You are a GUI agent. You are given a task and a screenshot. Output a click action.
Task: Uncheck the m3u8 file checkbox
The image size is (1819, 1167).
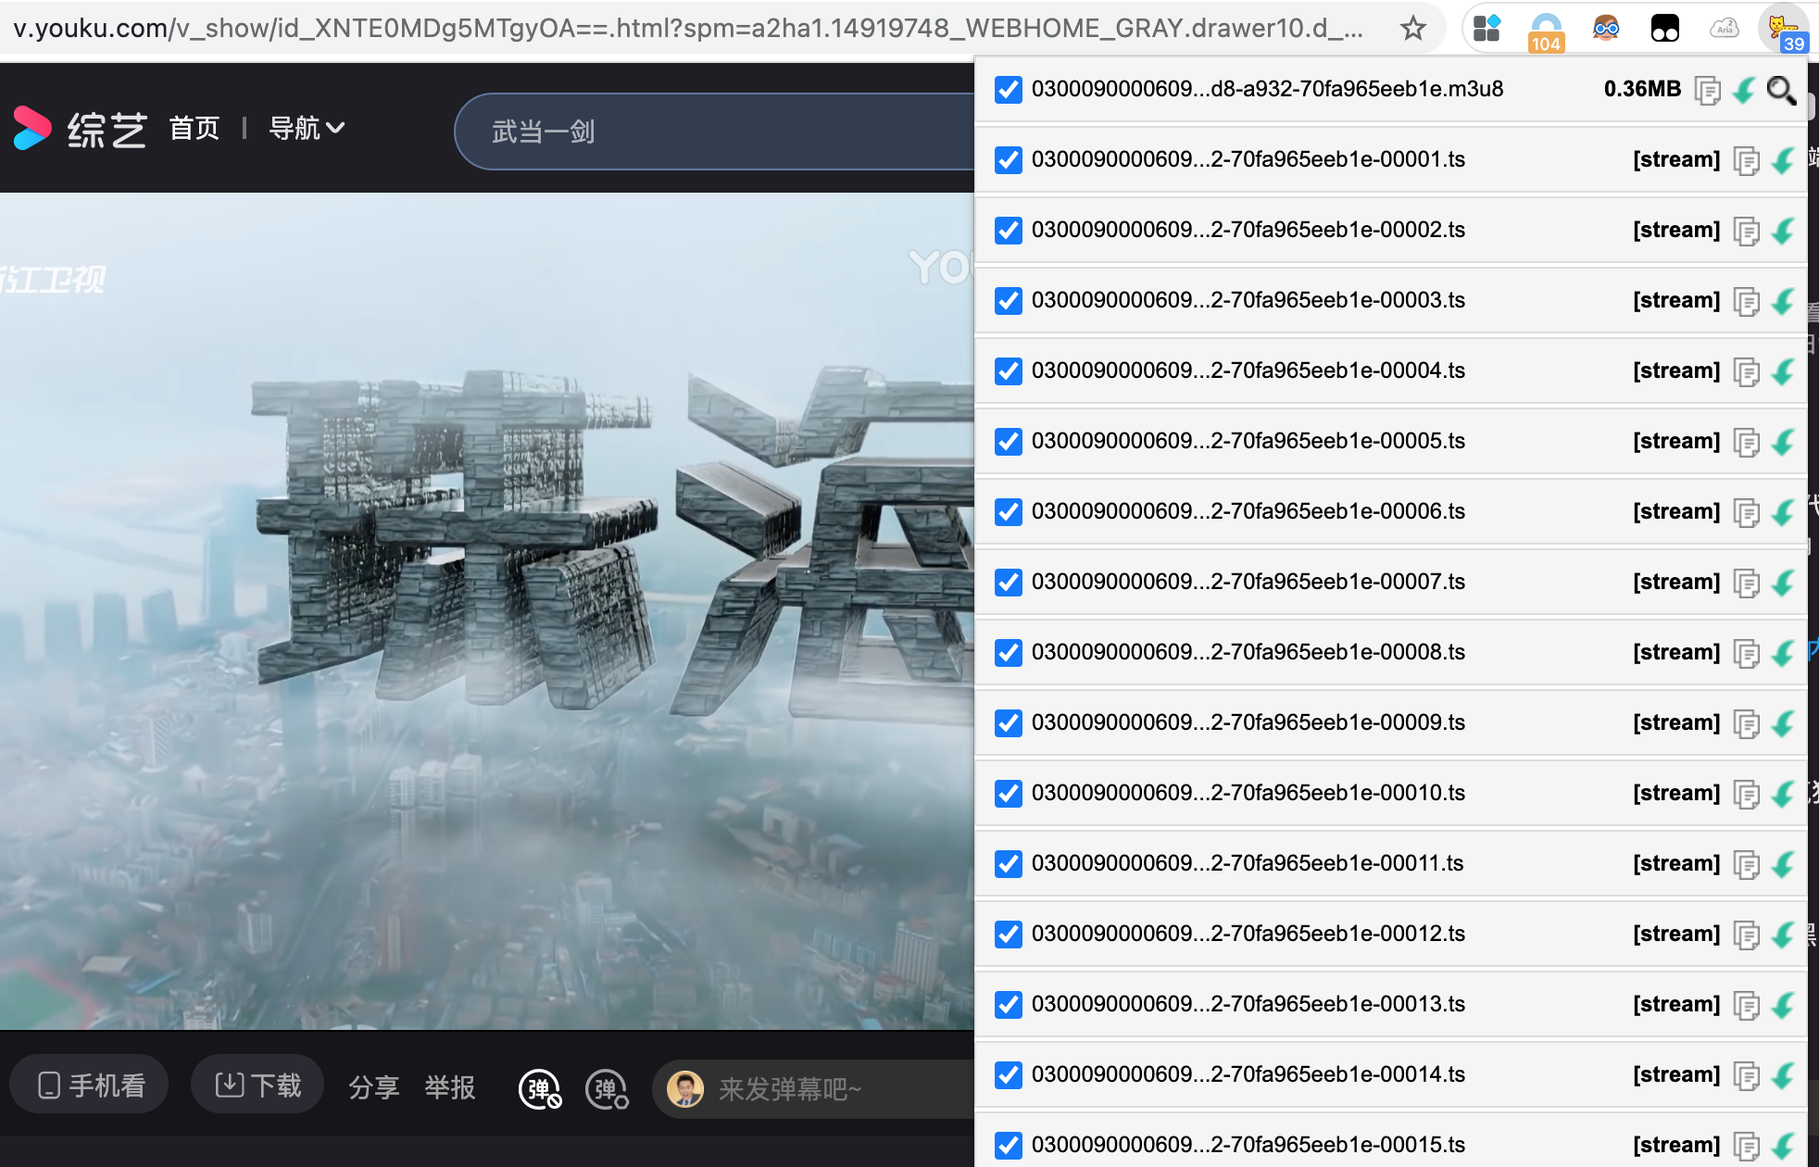click(x=1008, y=89)
